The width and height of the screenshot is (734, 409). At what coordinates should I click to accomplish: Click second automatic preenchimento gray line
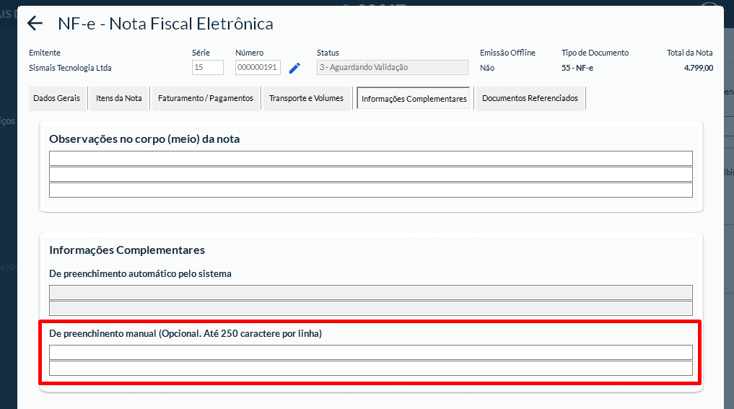(370, 308)
